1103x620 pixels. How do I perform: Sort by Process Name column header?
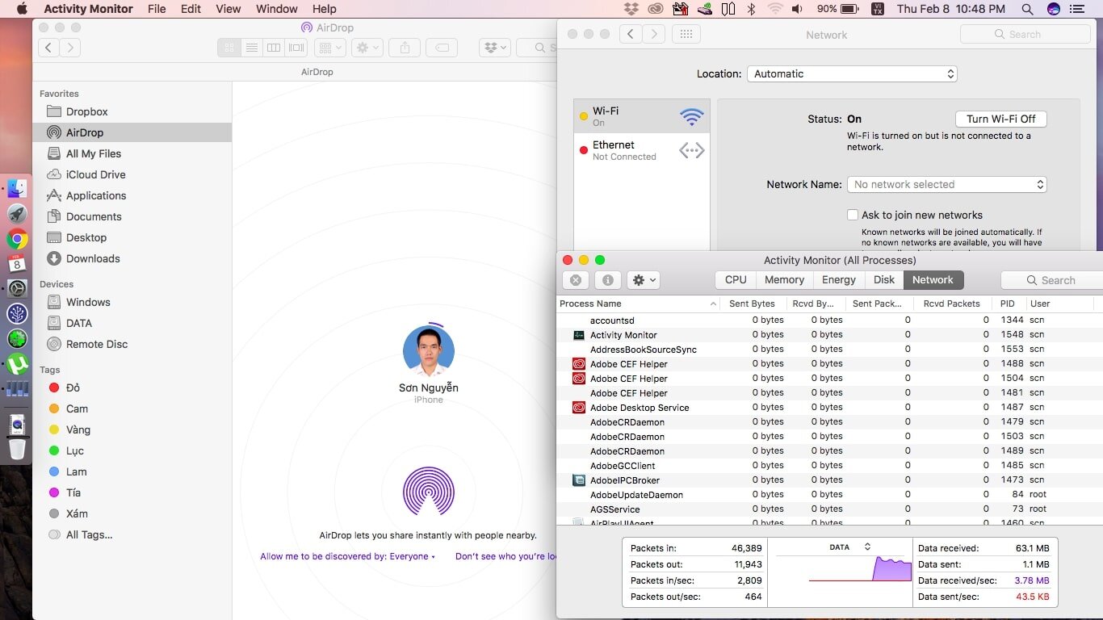pyautogui.click(x=638, y=304)
